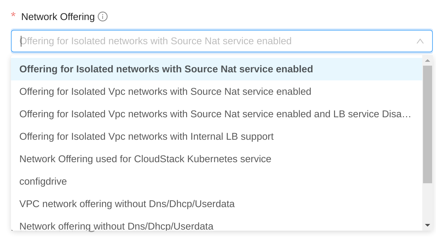436x238 pixels.
Task: Click the scrollbar up arrow in the list
Action: [428, 61]
